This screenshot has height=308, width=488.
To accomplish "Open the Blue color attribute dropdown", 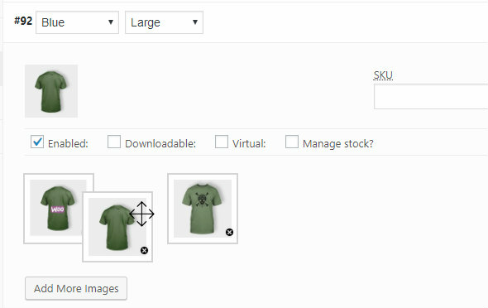I will 77,22.
